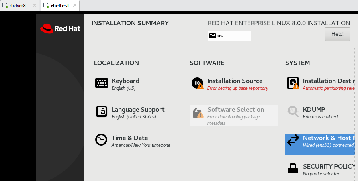Viewport: 358px width, 181px height.
Task: Open Time & Date settings label
Action: 130,138
